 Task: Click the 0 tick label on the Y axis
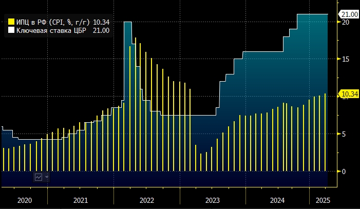point(344,171)
